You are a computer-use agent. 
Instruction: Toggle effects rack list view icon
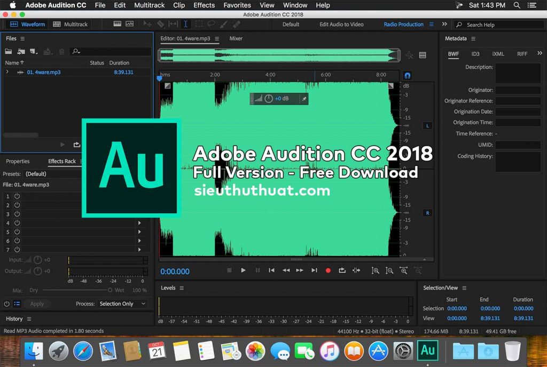coord(17,304)
